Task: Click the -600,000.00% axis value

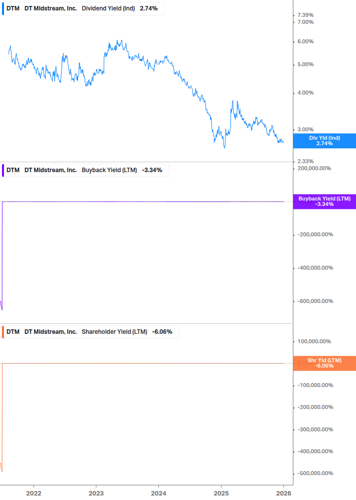Action: coord(315,301)
